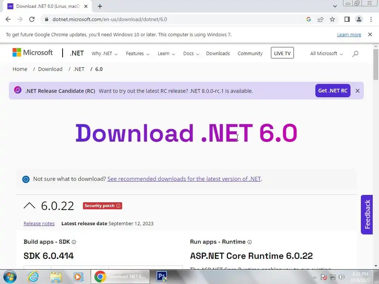Viewport: 379px width, 284px height.
Task: Open the Learn more link about Chrome updates
Action: click(x=349, y=34)
